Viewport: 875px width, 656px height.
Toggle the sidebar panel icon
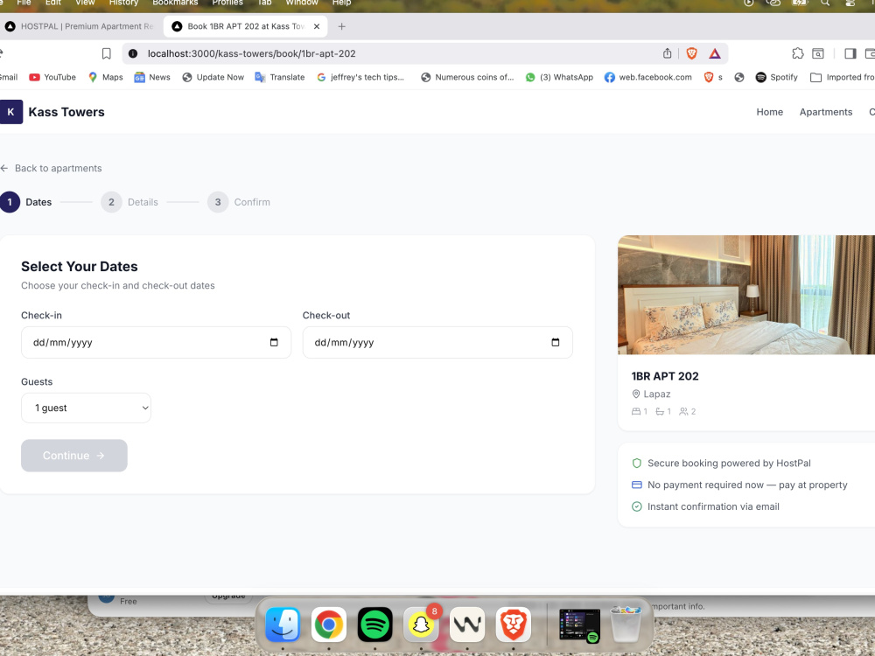point(850,53)
